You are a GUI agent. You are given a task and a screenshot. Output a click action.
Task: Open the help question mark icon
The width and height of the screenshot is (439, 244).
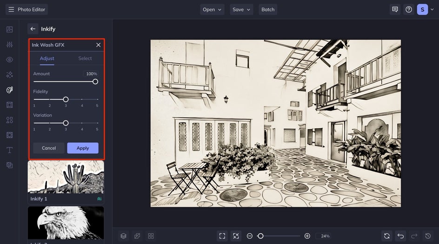tap(409, 9)
